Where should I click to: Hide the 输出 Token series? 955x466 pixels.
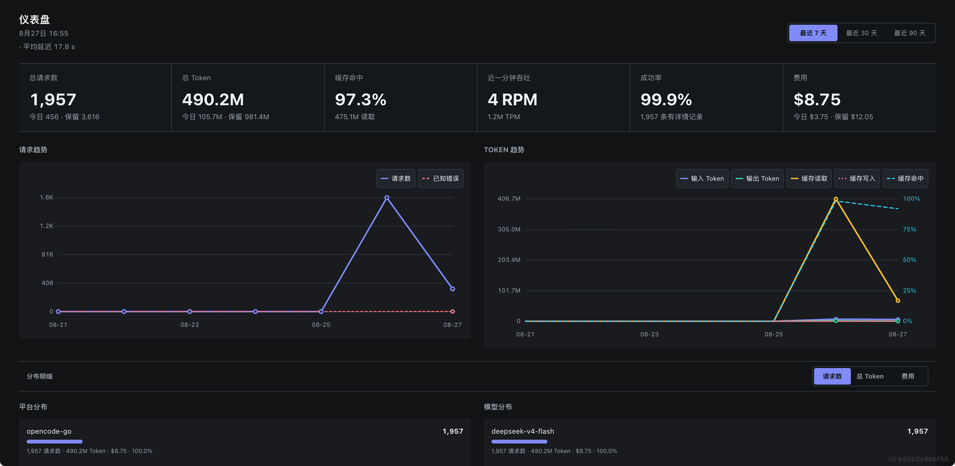[x=757, y=178]
